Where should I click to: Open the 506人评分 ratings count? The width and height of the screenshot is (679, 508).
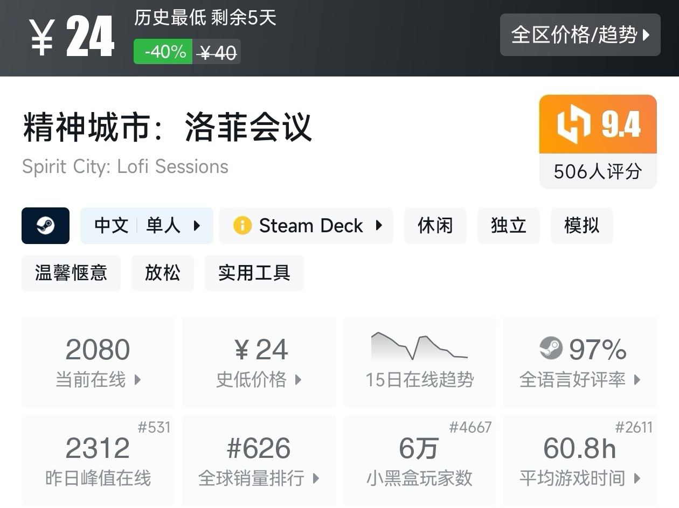(598, 172)
